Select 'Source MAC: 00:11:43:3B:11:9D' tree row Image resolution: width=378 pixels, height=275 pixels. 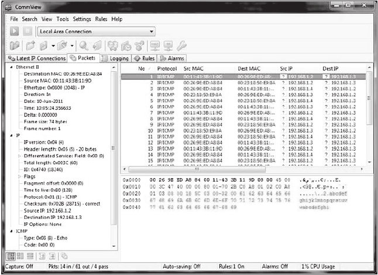click(57, 81)
